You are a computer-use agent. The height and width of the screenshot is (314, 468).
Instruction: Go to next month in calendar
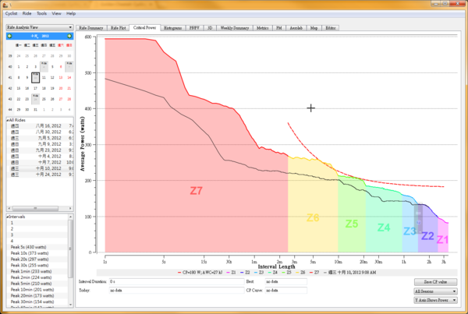click(x=71, y=36)
